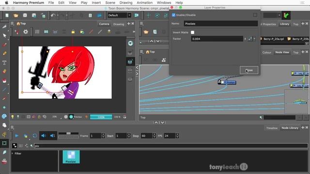
Task: Toggle the Enable/Disable checkbox in Layer Properties
Action: (173, 15)
